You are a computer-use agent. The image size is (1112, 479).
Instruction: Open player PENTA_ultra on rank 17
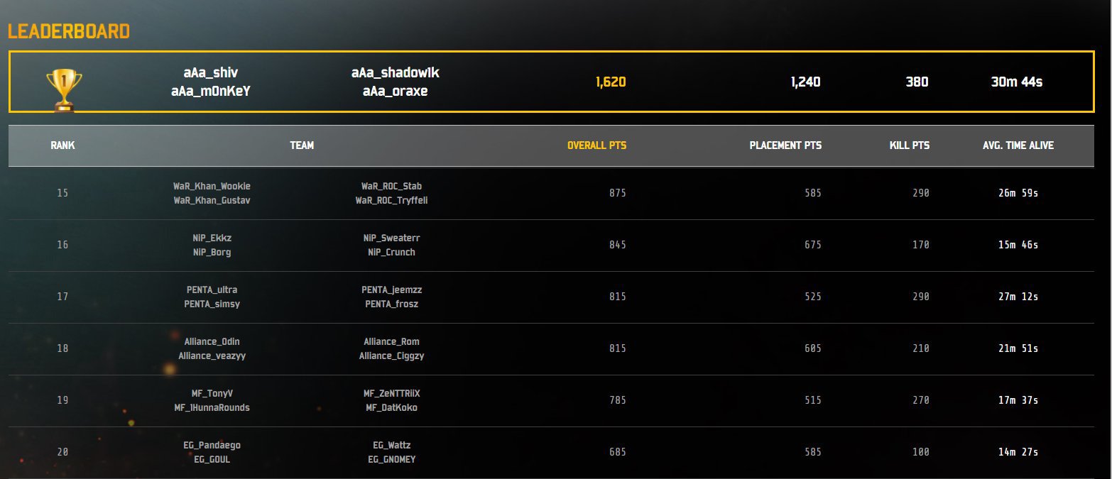pyautogui.click(x=212, y=290)
